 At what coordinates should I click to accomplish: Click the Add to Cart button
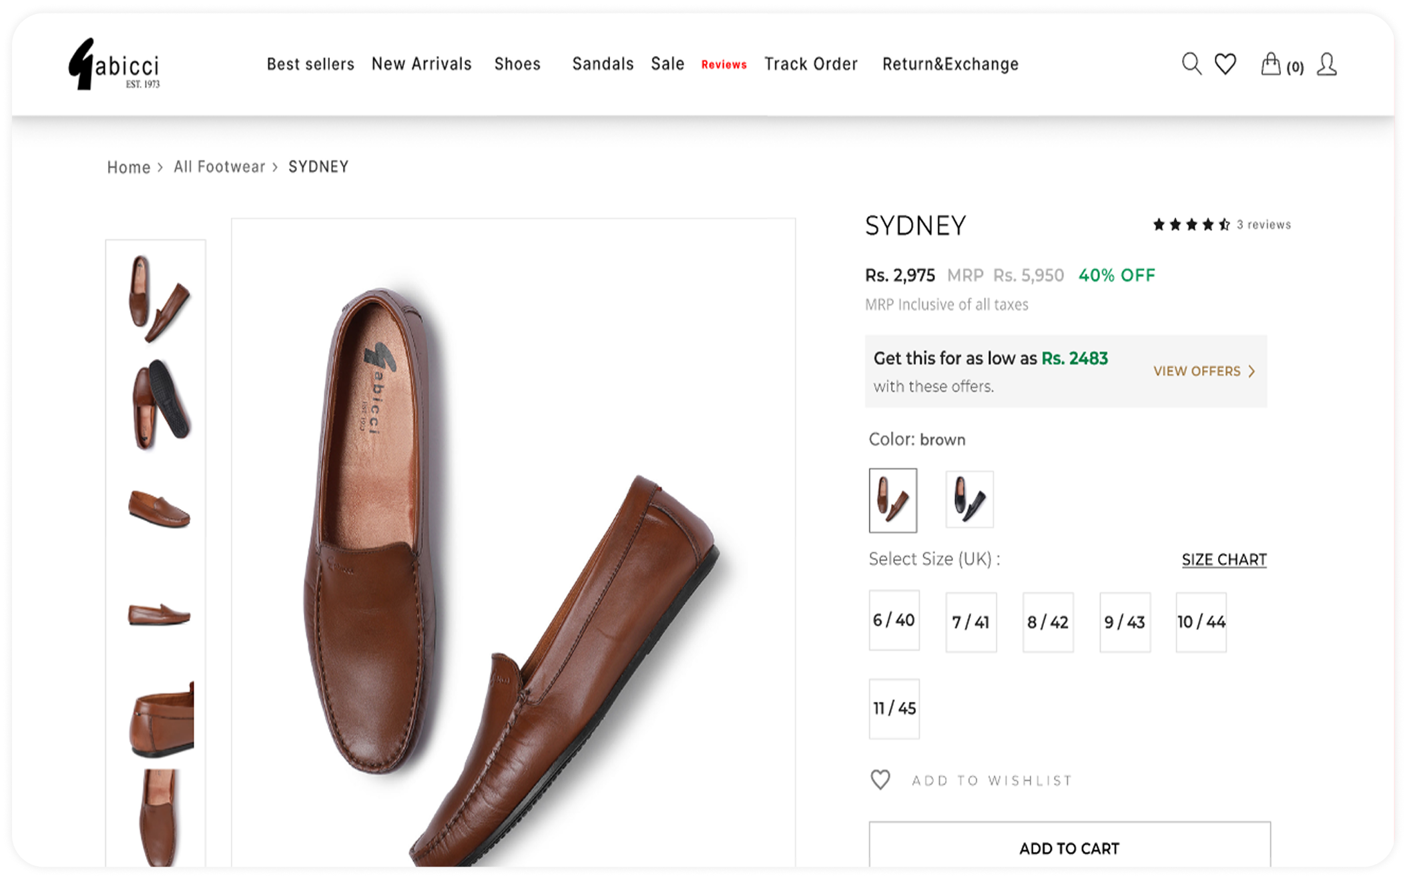[x=1069, y=847]
